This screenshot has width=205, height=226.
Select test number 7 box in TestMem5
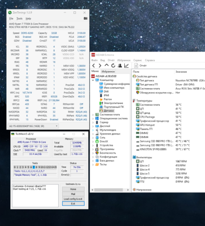[x=34, y=167]
